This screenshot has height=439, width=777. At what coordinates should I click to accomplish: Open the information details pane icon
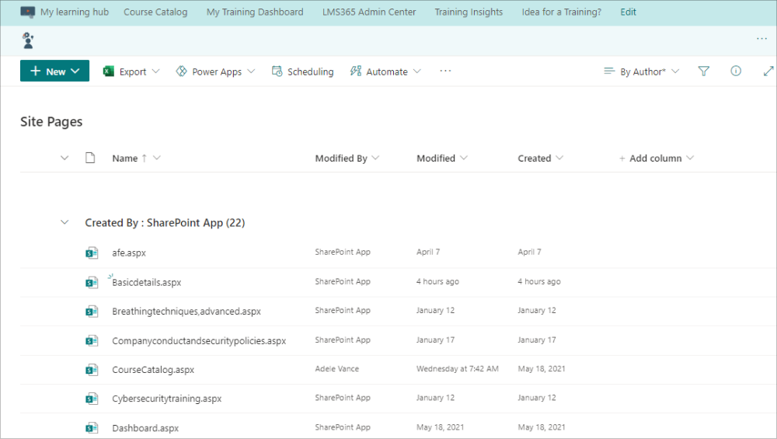[736, 71]
